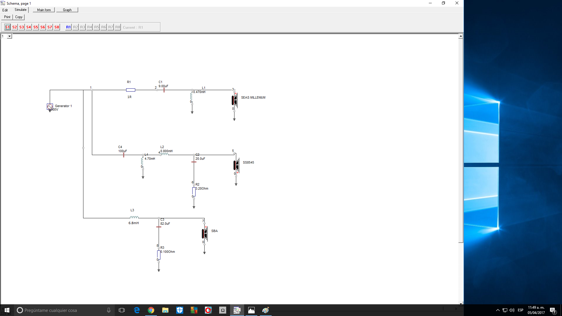The width and height of the screenshot is (562, 316).
Task: Switch to schema S5
Action: (x=36, y=27)
